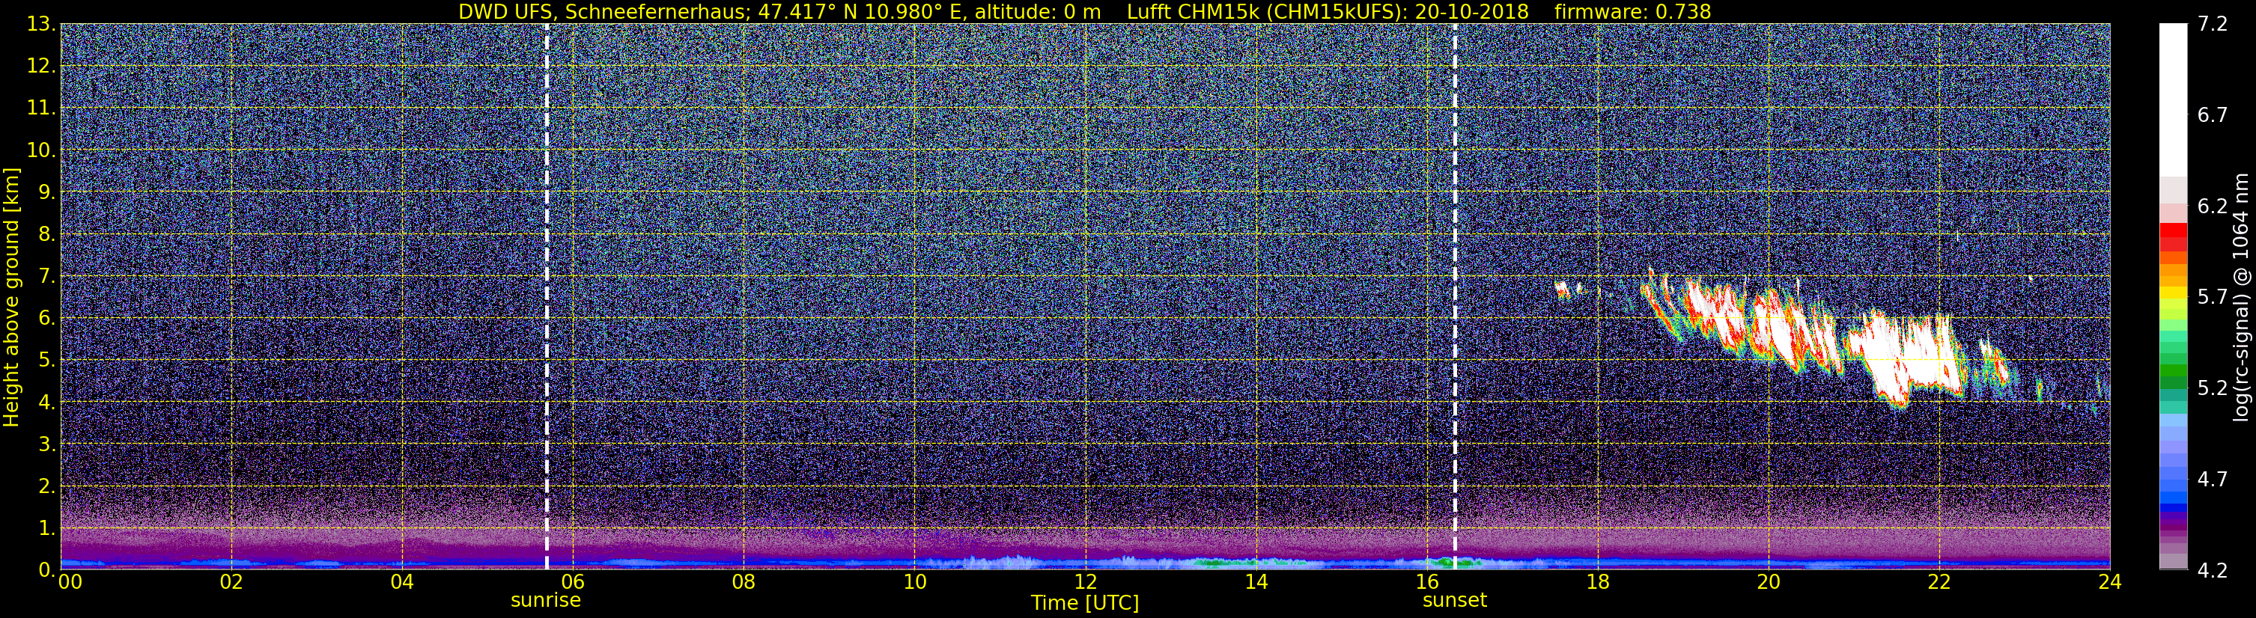
Task: Click the 'Time [UTC]' axis label
Action: [1085, 603]
